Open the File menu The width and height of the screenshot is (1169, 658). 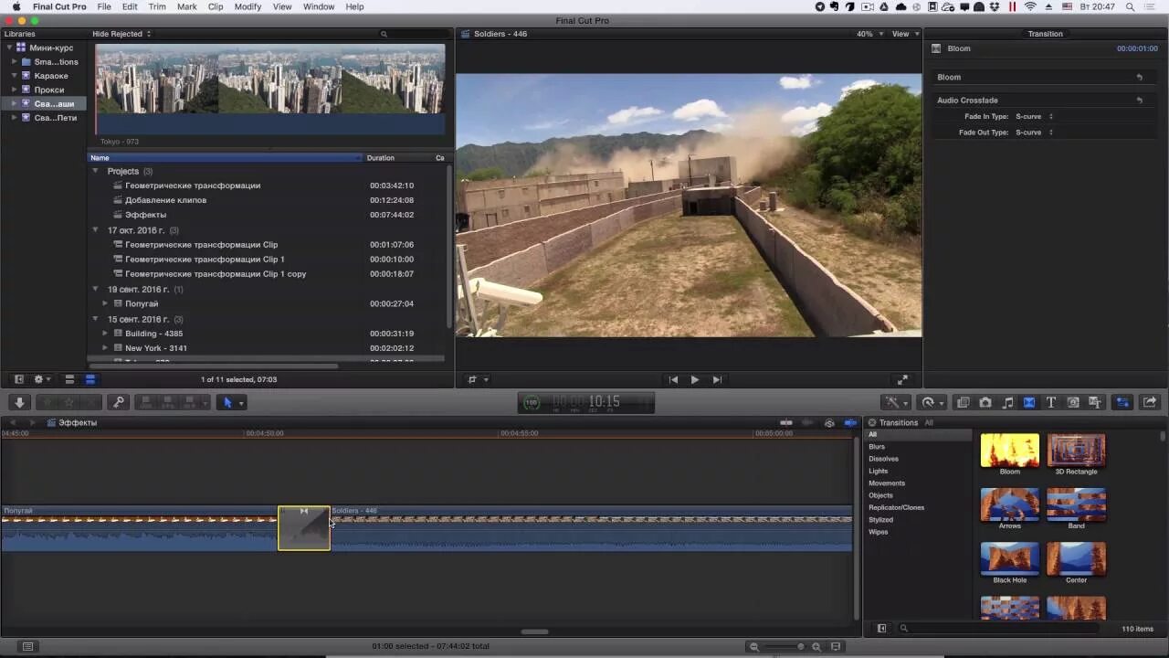pyautogui.click(x=104, y=6)
